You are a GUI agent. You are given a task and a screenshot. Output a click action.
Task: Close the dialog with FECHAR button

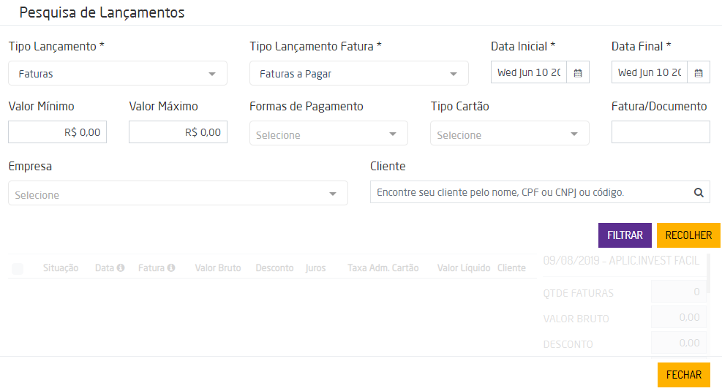tap(684, 374)
